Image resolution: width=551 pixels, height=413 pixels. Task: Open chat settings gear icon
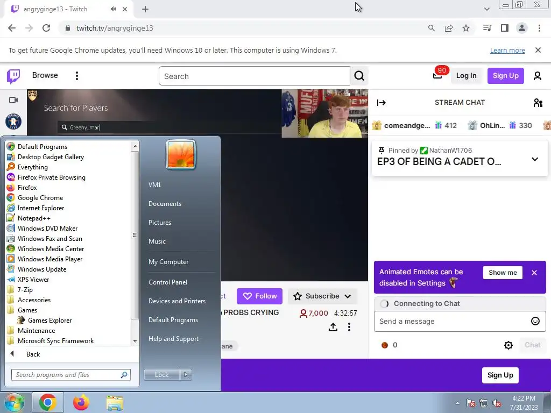tap(508, 345)
